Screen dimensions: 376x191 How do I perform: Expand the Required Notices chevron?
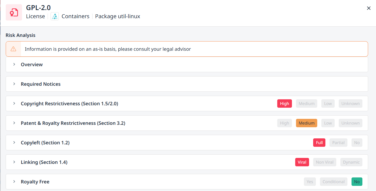(14, 84)
